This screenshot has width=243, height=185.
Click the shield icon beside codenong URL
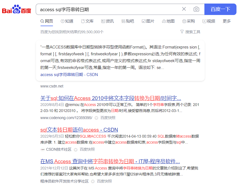click(x=96, y=118)
